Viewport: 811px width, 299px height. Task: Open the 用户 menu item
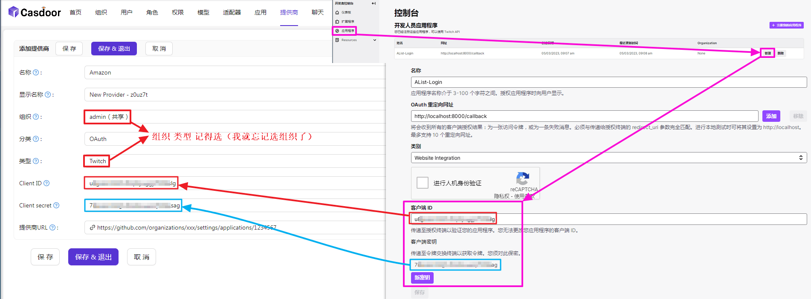(x=126, y=12)
